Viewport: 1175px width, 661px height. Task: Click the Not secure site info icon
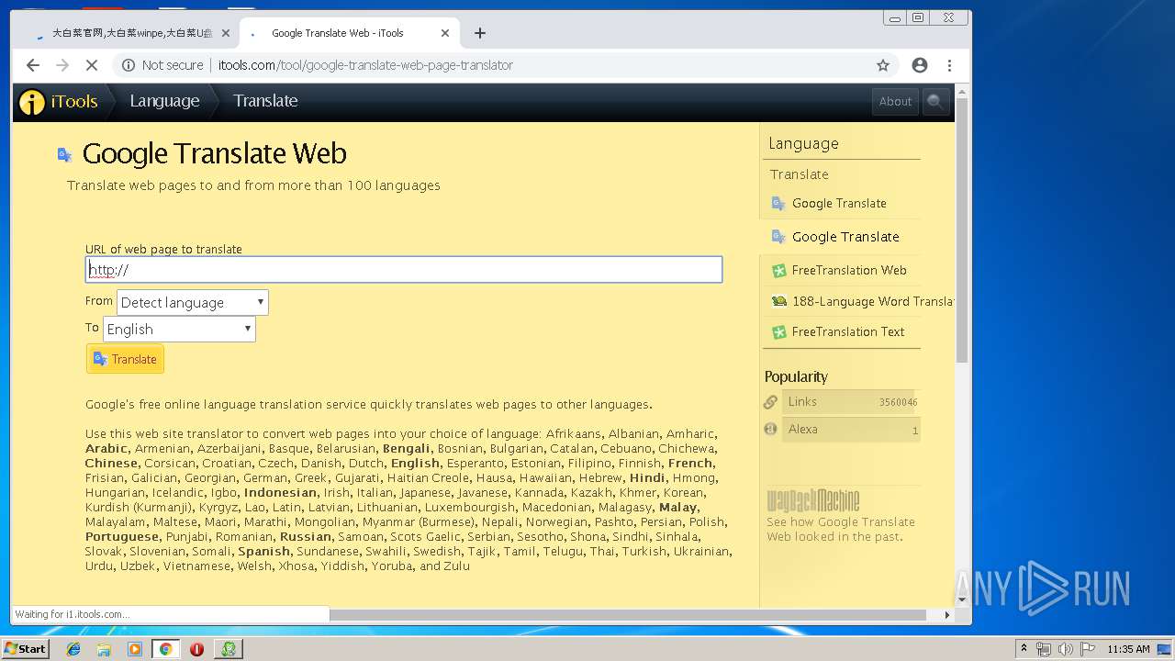click(129, 65)
